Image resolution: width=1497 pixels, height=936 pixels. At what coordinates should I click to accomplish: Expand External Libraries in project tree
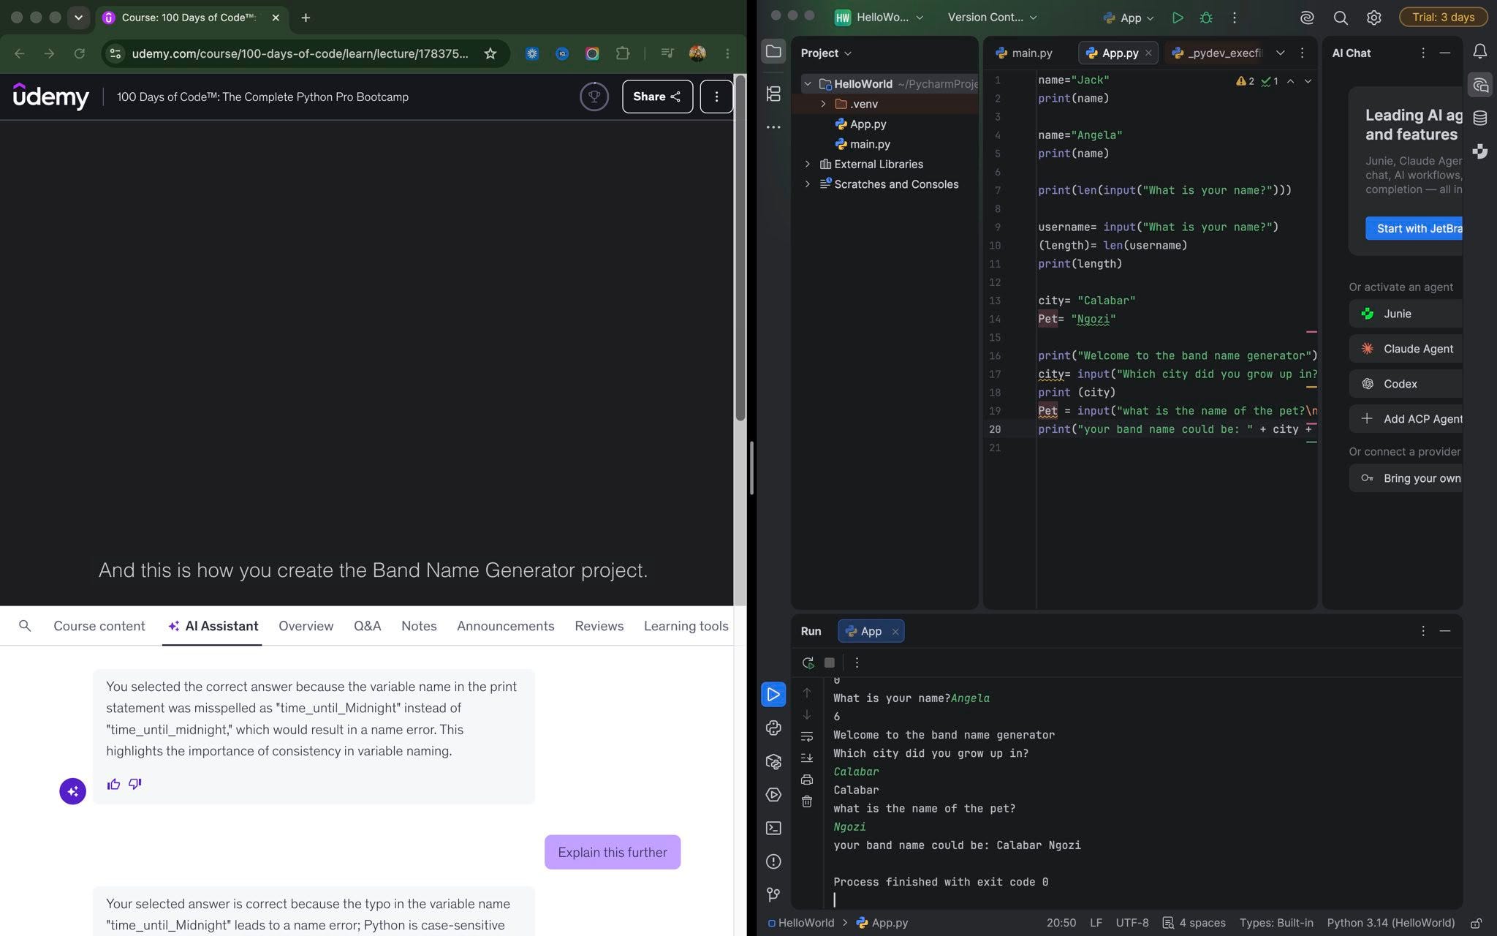pos(808,164)
